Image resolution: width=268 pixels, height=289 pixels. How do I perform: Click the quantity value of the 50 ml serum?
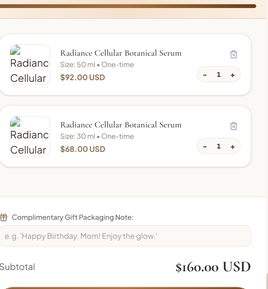coord(218,75)
